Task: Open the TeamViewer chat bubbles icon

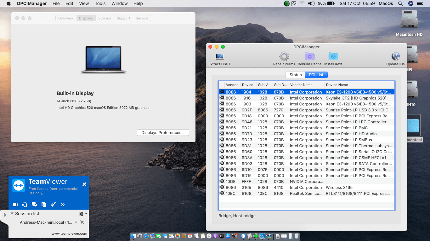Action: (34, 205)
